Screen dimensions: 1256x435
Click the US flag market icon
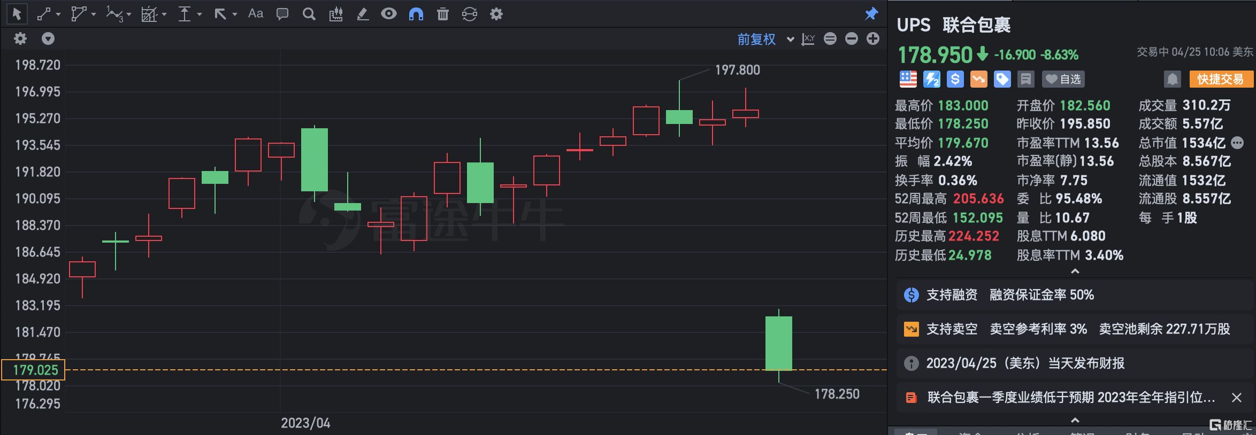(x=908, y=79)
